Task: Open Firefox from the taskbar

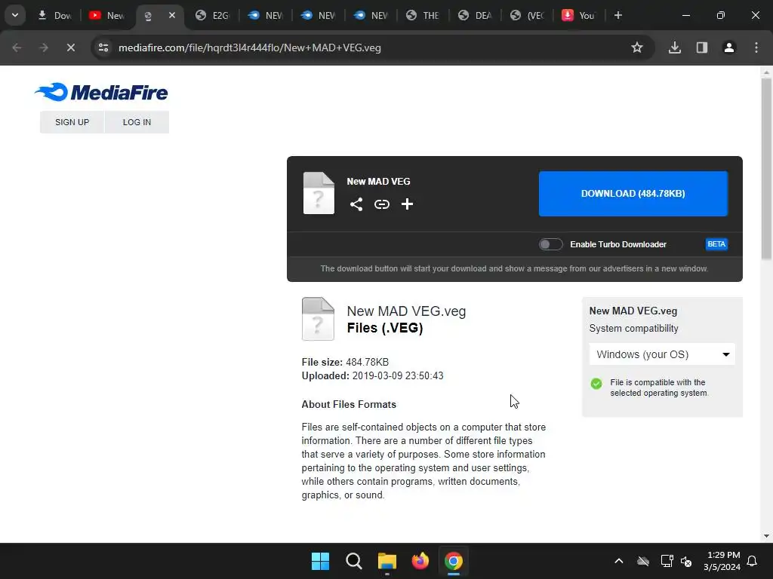Action: tap(420, 561)
